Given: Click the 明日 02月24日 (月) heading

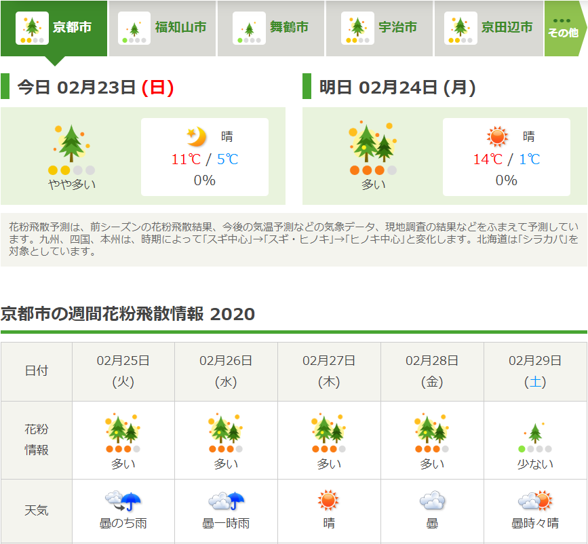Looking at the screenshot, I should pos(397,88).
